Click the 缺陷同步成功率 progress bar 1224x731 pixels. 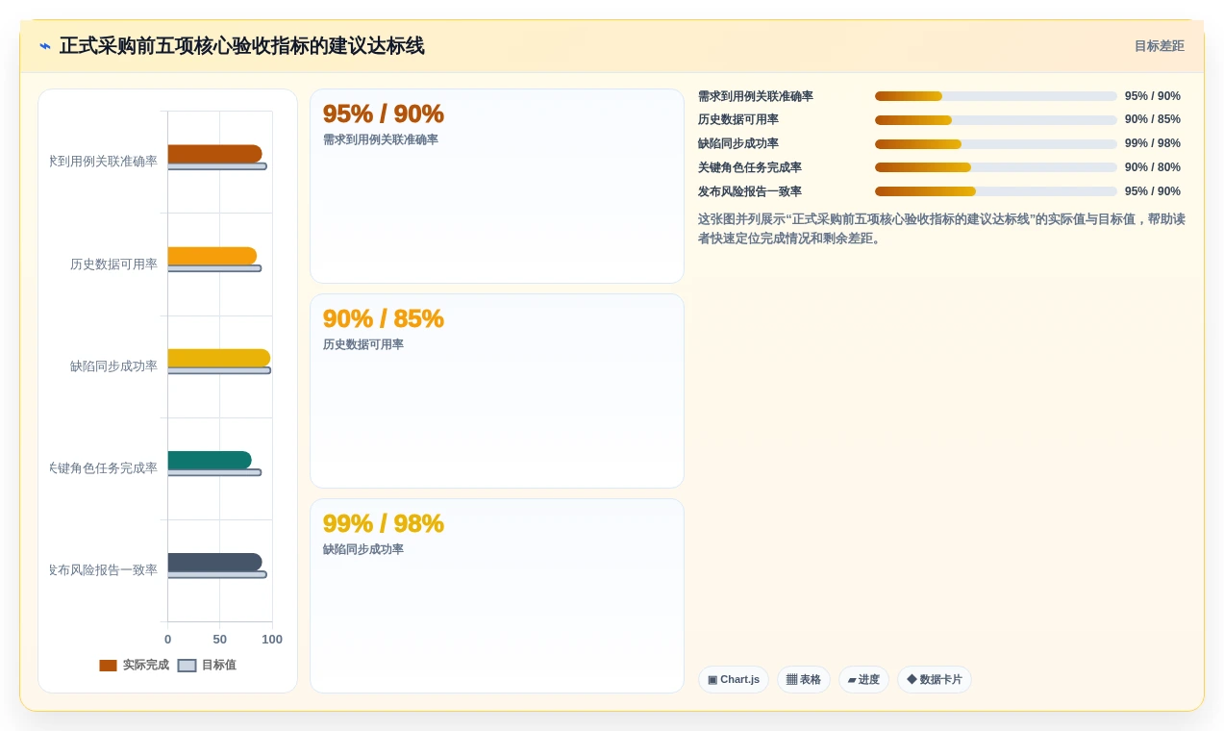tap(996, 144)
